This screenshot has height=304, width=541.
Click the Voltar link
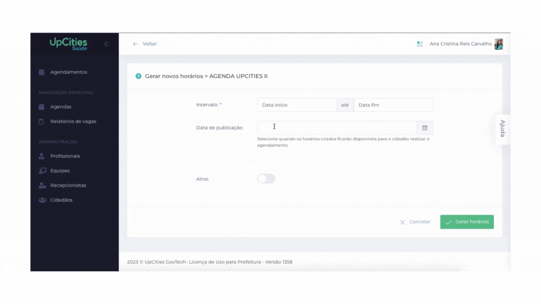[x=149, y=44]
